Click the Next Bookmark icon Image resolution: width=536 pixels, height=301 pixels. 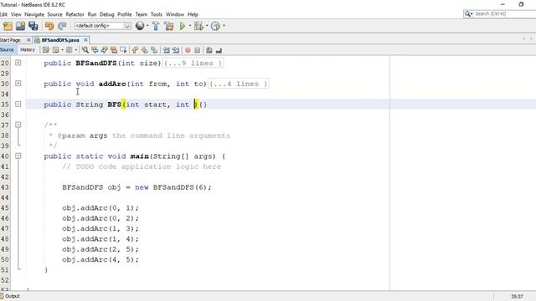tap(145, 50)
